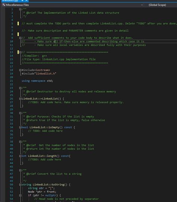
Task: Collapse the toString doc comment at line 46
Action: pyautogui.click(x=20, y=170)
